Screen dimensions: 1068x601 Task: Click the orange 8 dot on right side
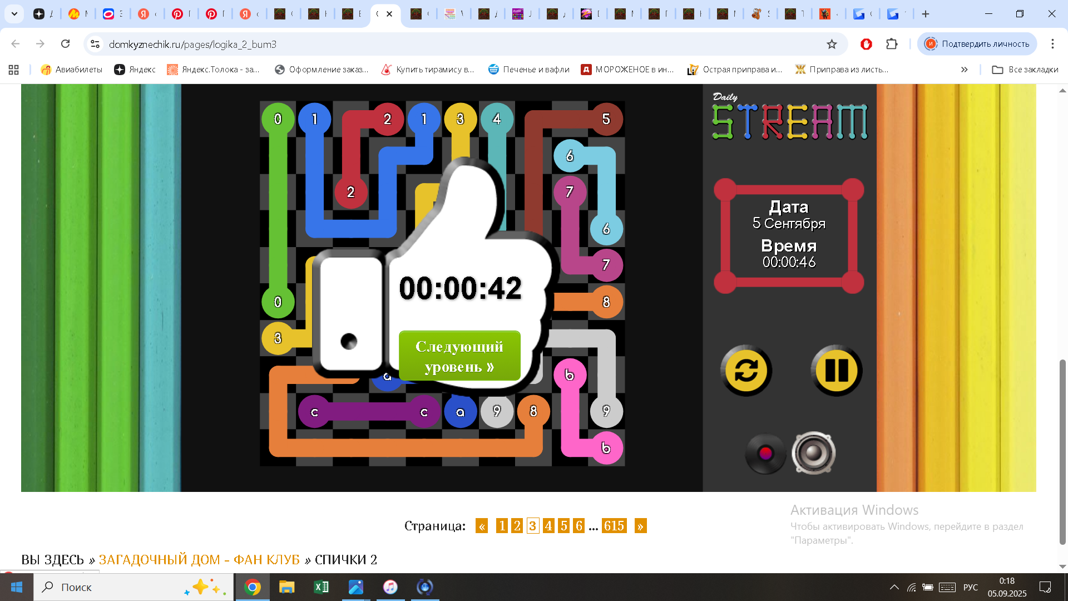[x=606, y=302]
